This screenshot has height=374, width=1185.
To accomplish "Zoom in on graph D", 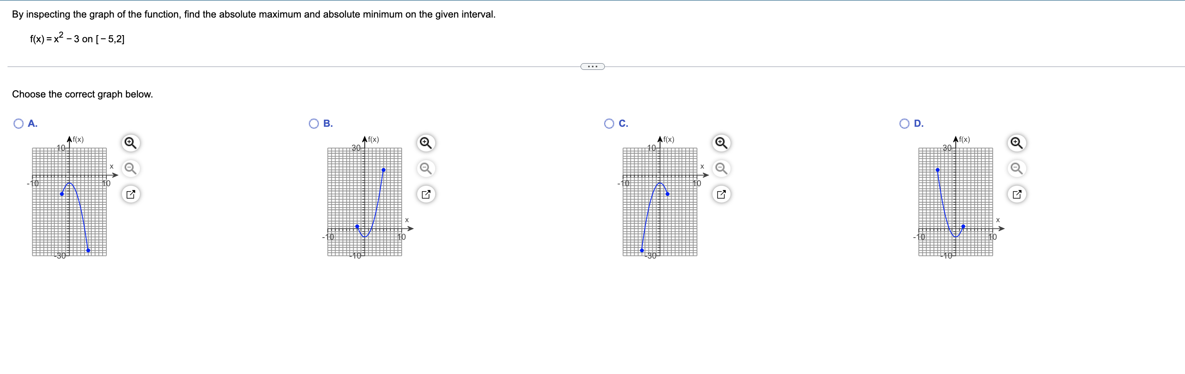I will coord(1017,143).
